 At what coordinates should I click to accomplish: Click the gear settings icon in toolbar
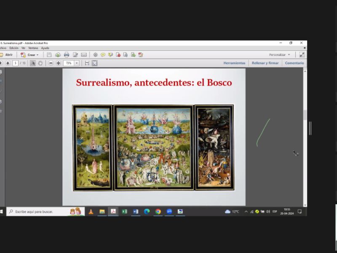coord(96,55)
